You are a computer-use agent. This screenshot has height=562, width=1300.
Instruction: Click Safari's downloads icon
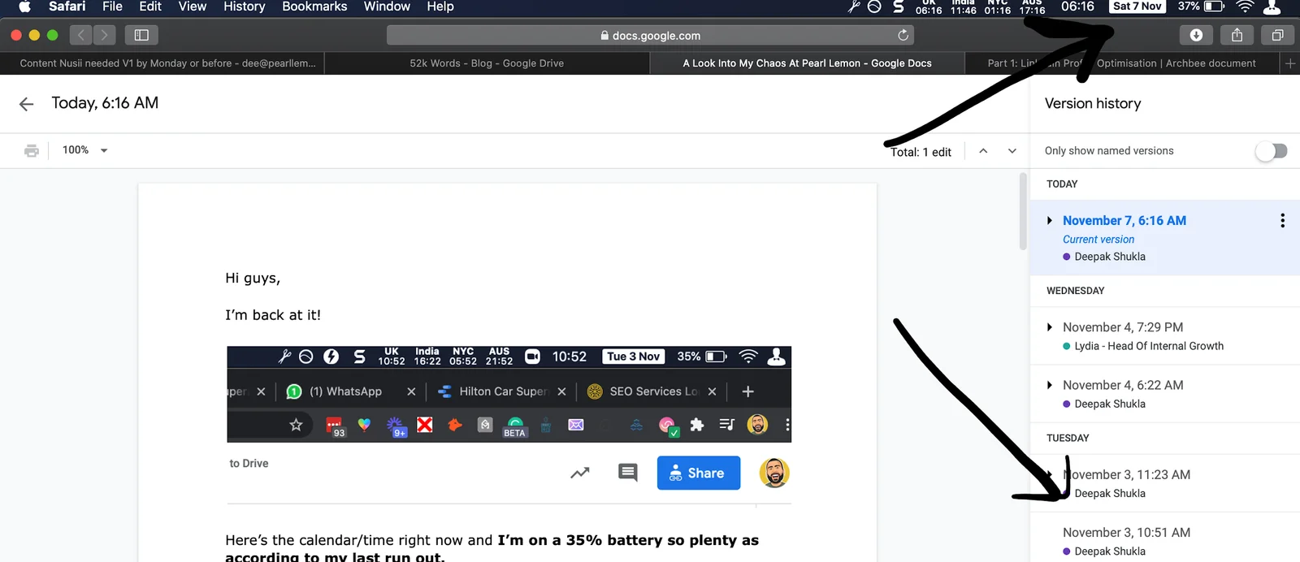point(1196,35)
